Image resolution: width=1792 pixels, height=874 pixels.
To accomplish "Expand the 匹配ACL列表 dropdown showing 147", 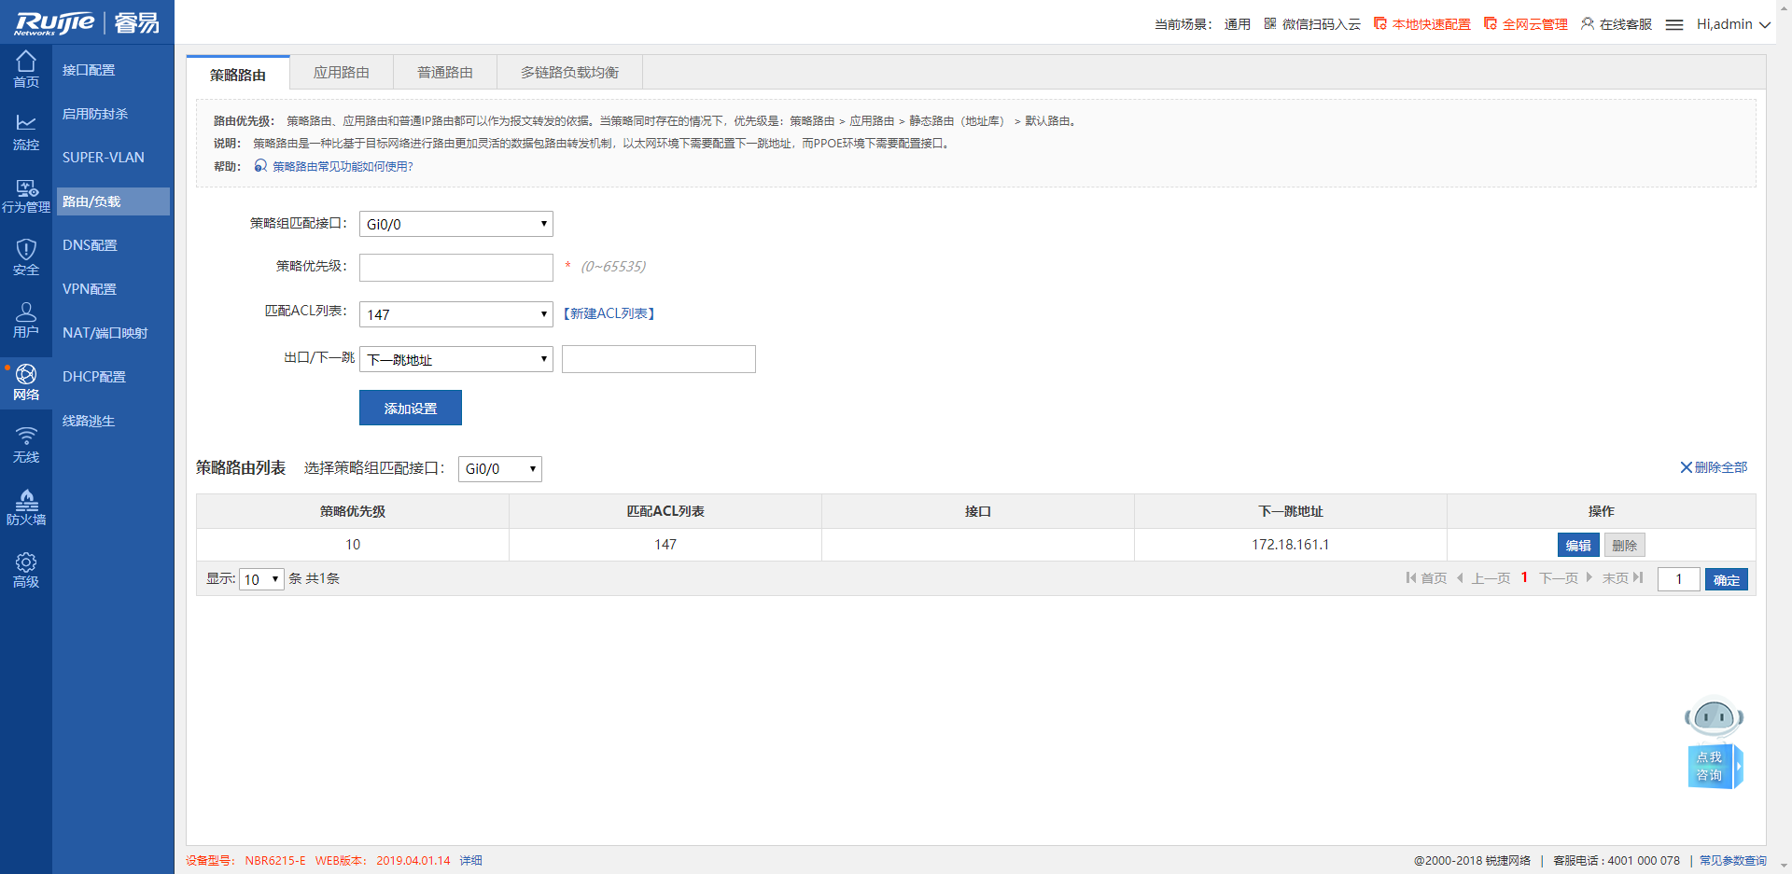I will [x=455, y=314].
